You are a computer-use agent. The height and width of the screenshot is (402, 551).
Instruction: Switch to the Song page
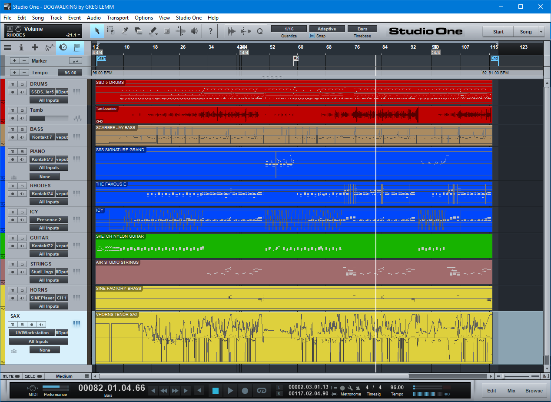click(x=526, y=31)
